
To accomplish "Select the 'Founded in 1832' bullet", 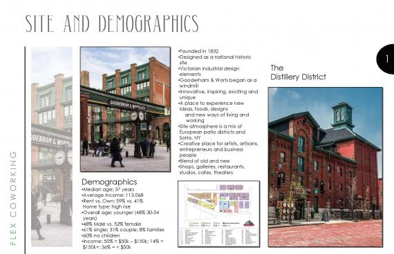I will [x=198, y=51].
